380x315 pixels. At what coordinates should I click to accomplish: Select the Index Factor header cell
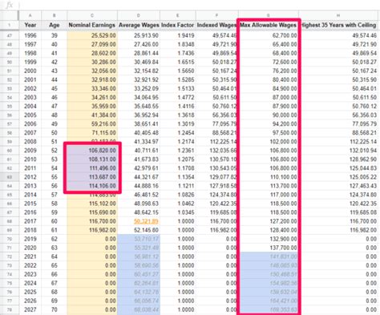pos(178,25)
